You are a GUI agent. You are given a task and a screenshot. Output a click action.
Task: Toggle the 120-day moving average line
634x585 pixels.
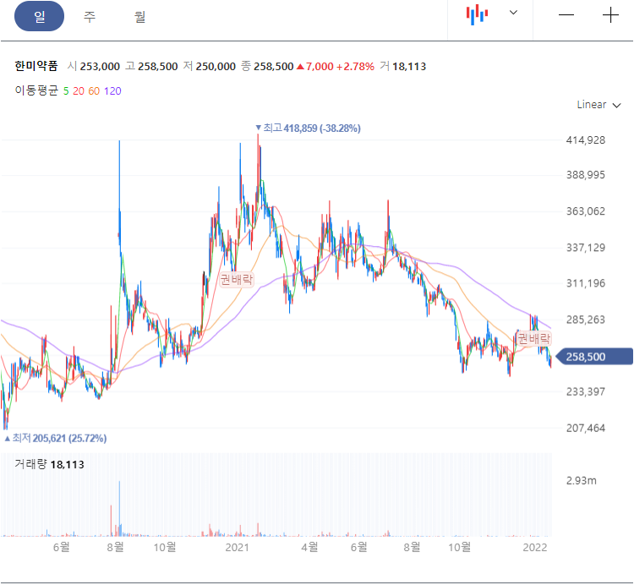[x=112, y=91]
